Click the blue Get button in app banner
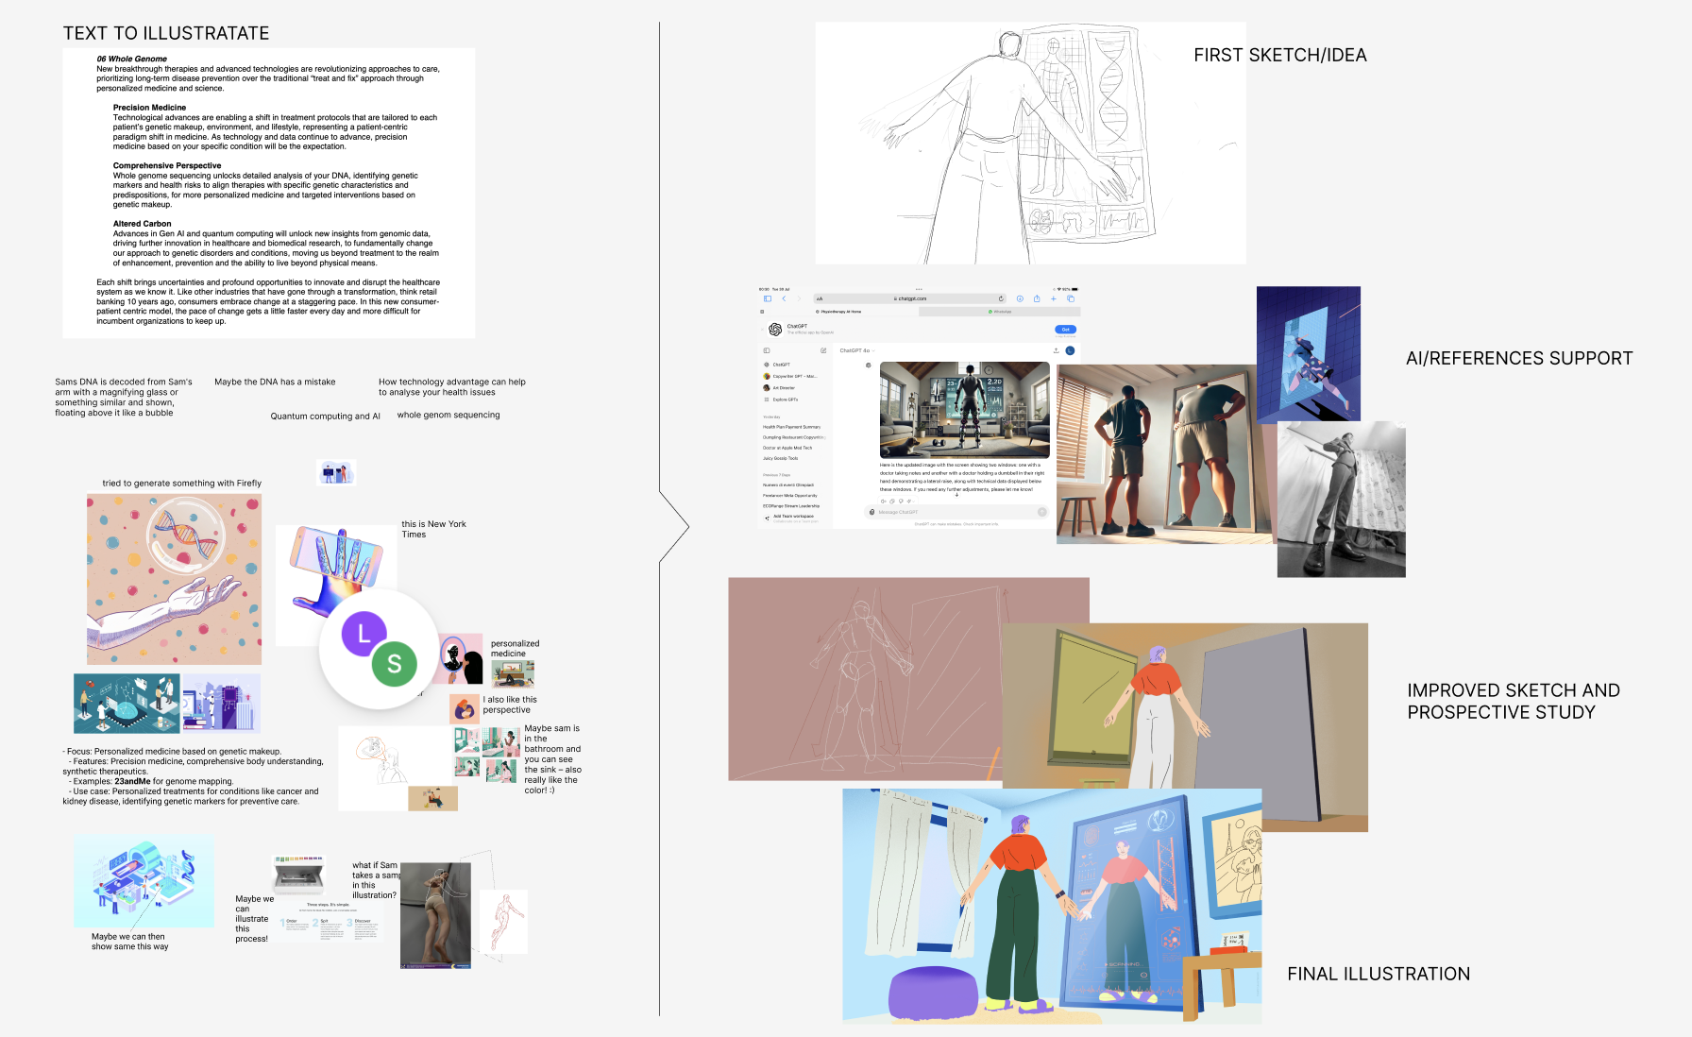The width and height of the screenshot is (1692, 1037). click(1065, 330)
